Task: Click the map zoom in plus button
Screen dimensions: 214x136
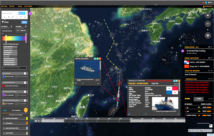Action: pos(208,15)
